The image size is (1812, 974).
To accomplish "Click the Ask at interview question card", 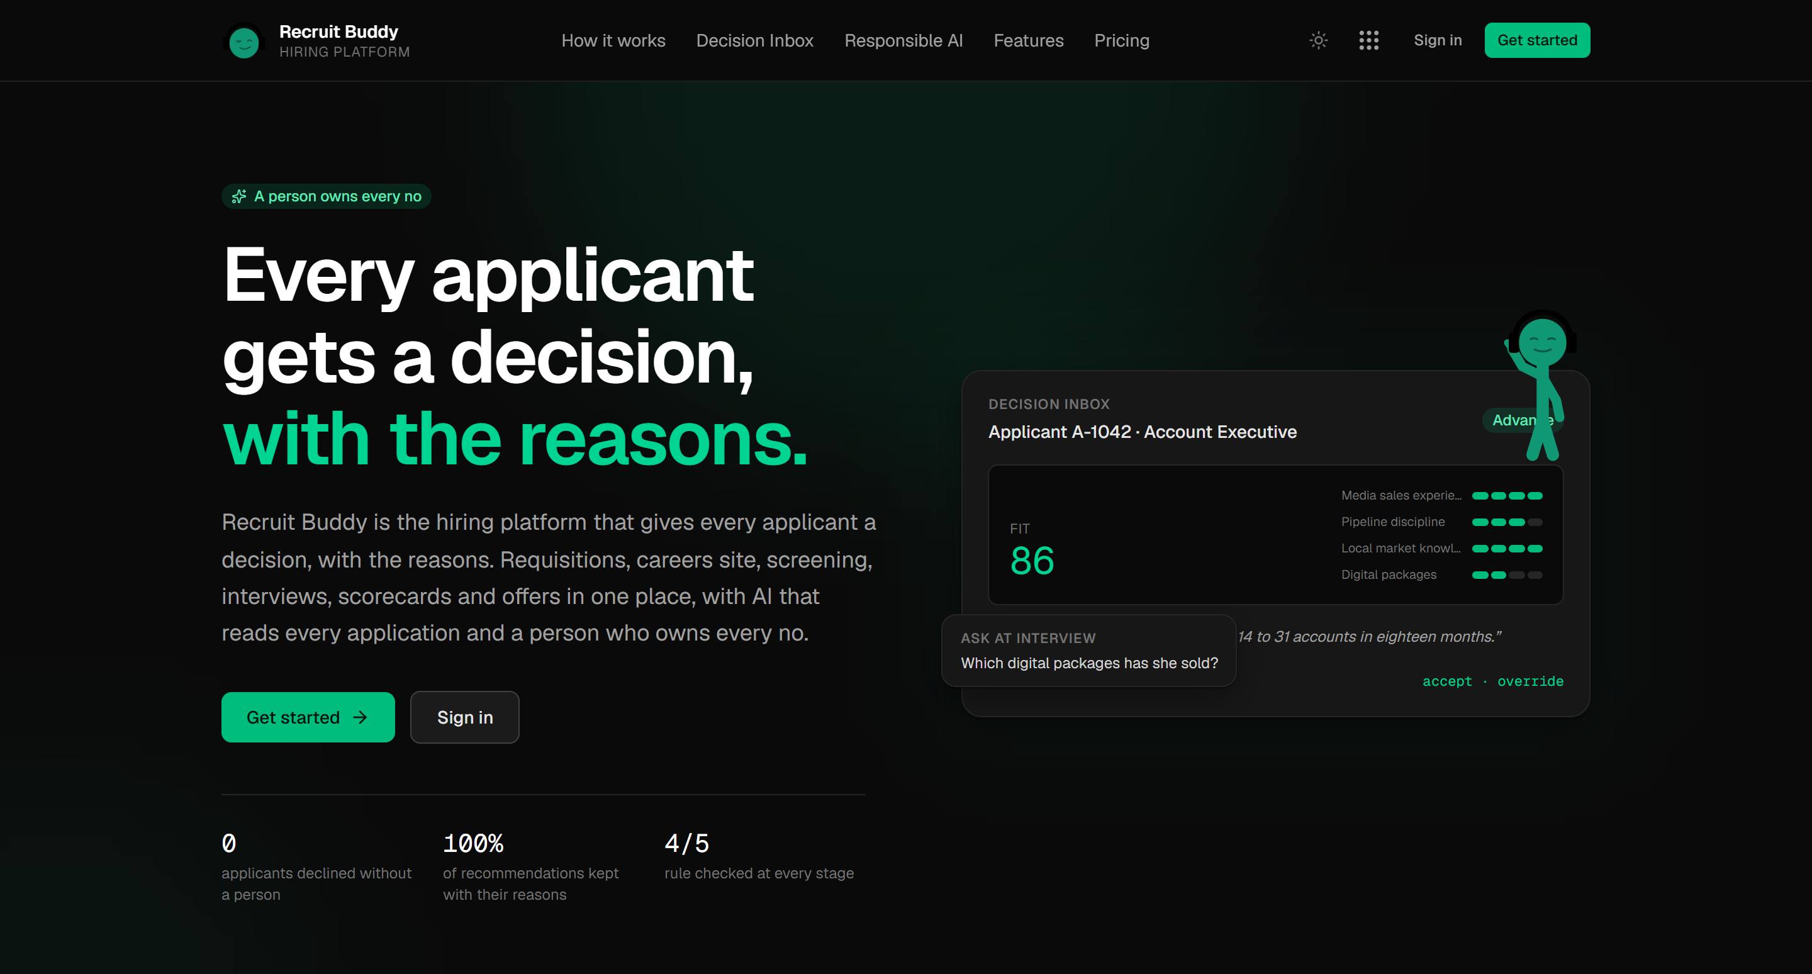I will (1089, 651).
